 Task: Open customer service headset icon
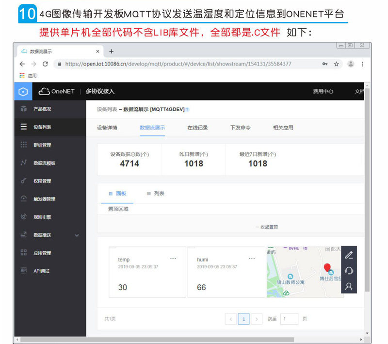pyautogui.click(x=349, y=271)
